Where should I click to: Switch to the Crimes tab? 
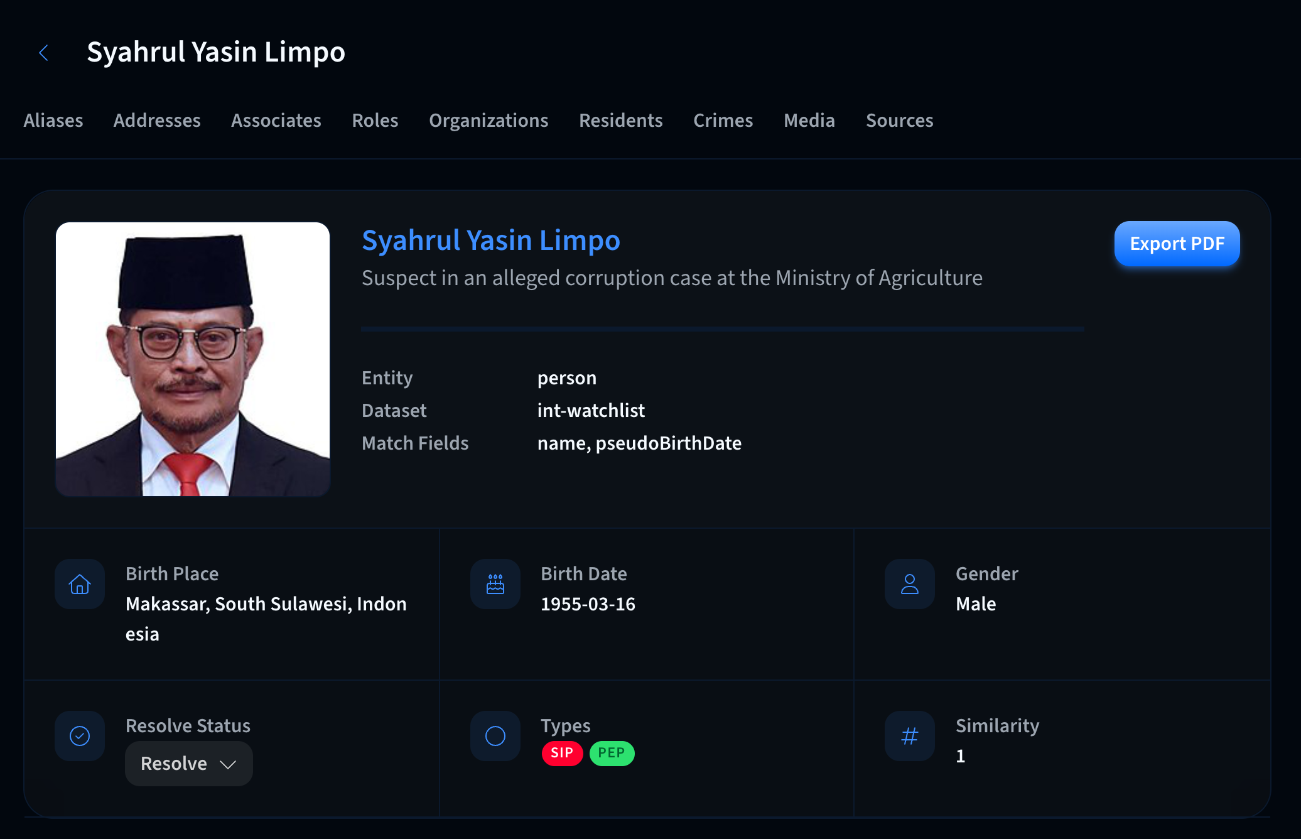click(723, 121)
